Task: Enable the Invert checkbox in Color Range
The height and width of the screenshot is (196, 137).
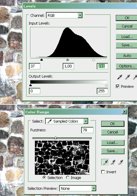Action: (x=103, y=172)
